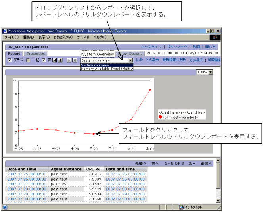Viewport: 263px width, 212px height.
Task: Open the ヘルプ(H) menu
Action: tap(100, 37)
